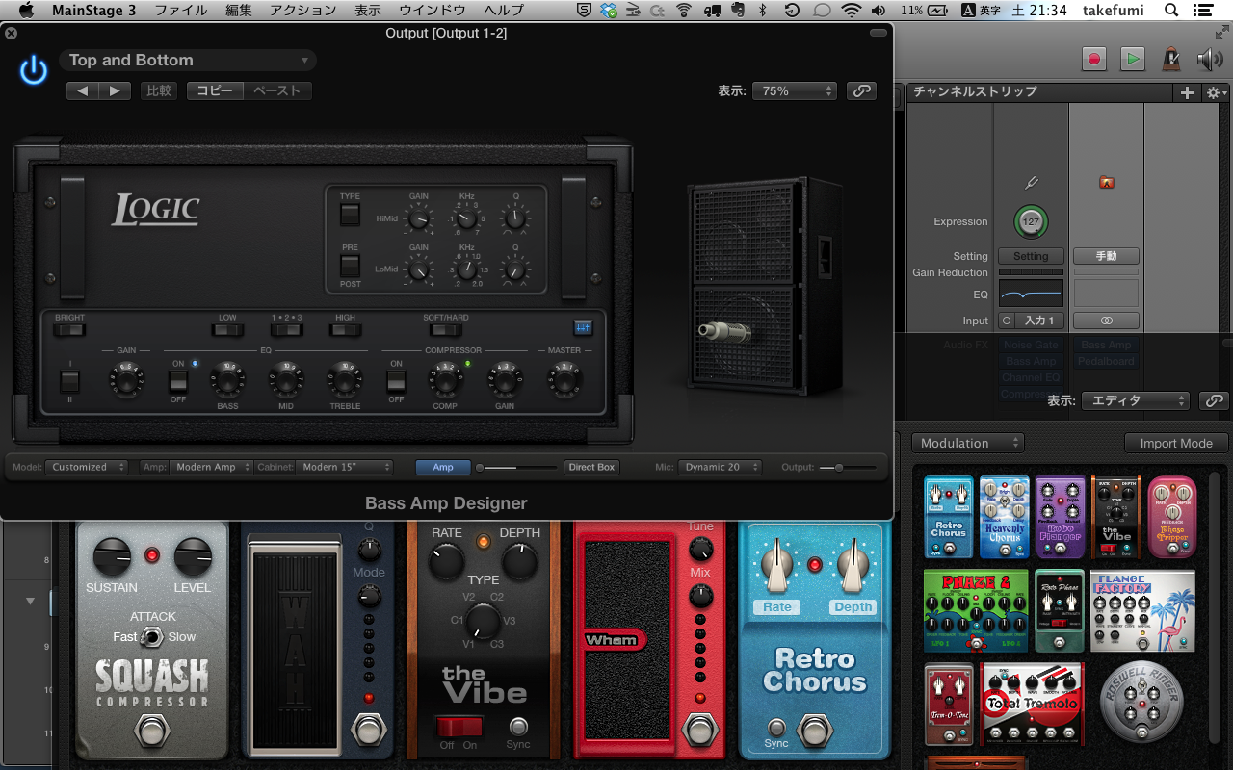Toggle the PRE/POST EQ button

pos(350,266)
